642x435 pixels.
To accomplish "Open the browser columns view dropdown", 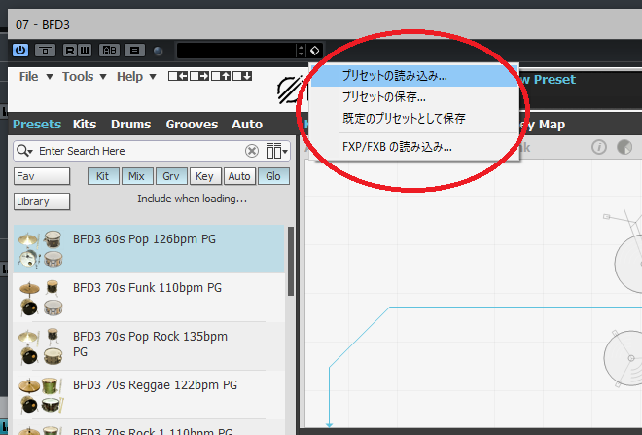I will (x=276, y=151).
